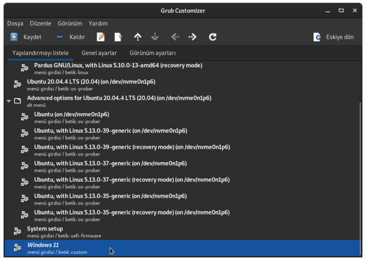Click the reload refresh icon
The image size is (366, 261).
pos(213,37)
